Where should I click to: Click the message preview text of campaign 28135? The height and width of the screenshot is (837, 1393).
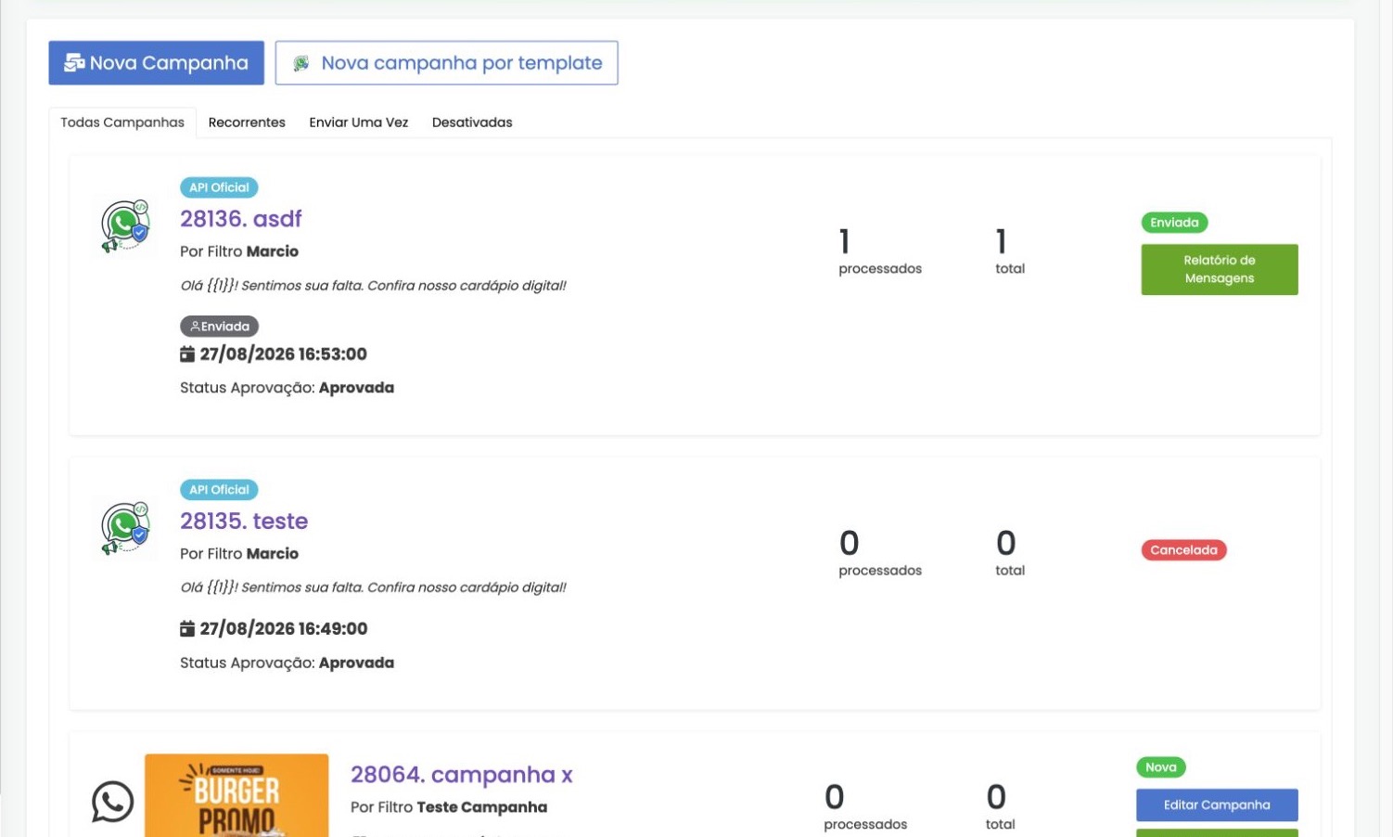coord(374,587)
